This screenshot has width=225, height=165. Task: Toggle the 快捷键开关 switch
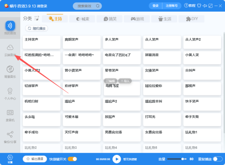[x=72, y=159]
